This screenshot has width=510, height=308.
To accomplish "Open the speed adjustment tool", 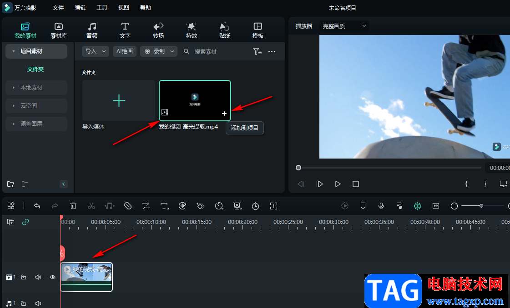I will pyautogui.click(x=219, y=206).
